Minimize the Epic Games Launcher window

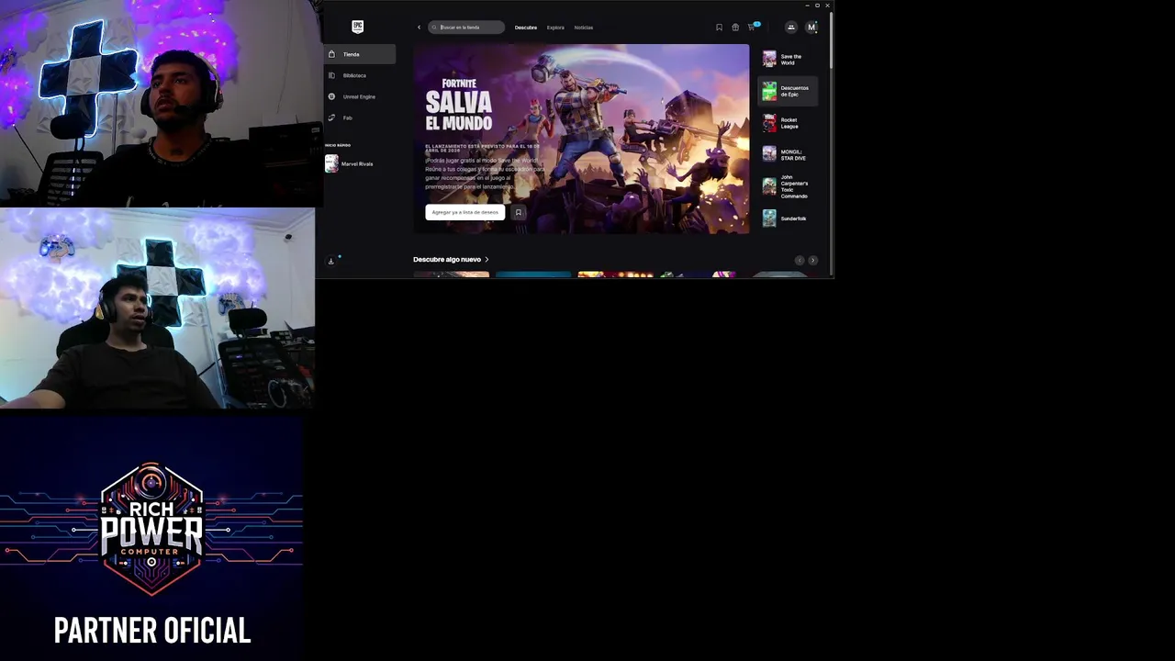click(x=807, y=6)
